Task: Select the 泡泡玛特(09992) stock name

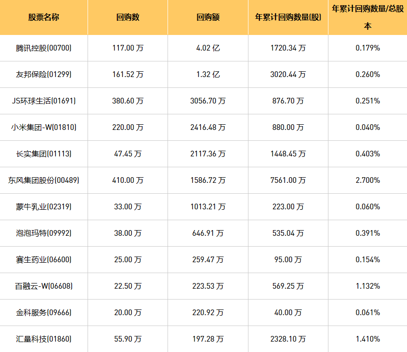Action: [44, 233]
